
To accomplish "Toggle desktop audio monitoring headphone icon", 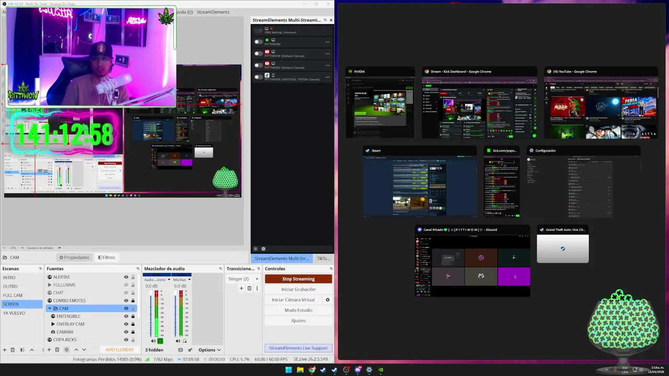I will (x=160, y=341).
